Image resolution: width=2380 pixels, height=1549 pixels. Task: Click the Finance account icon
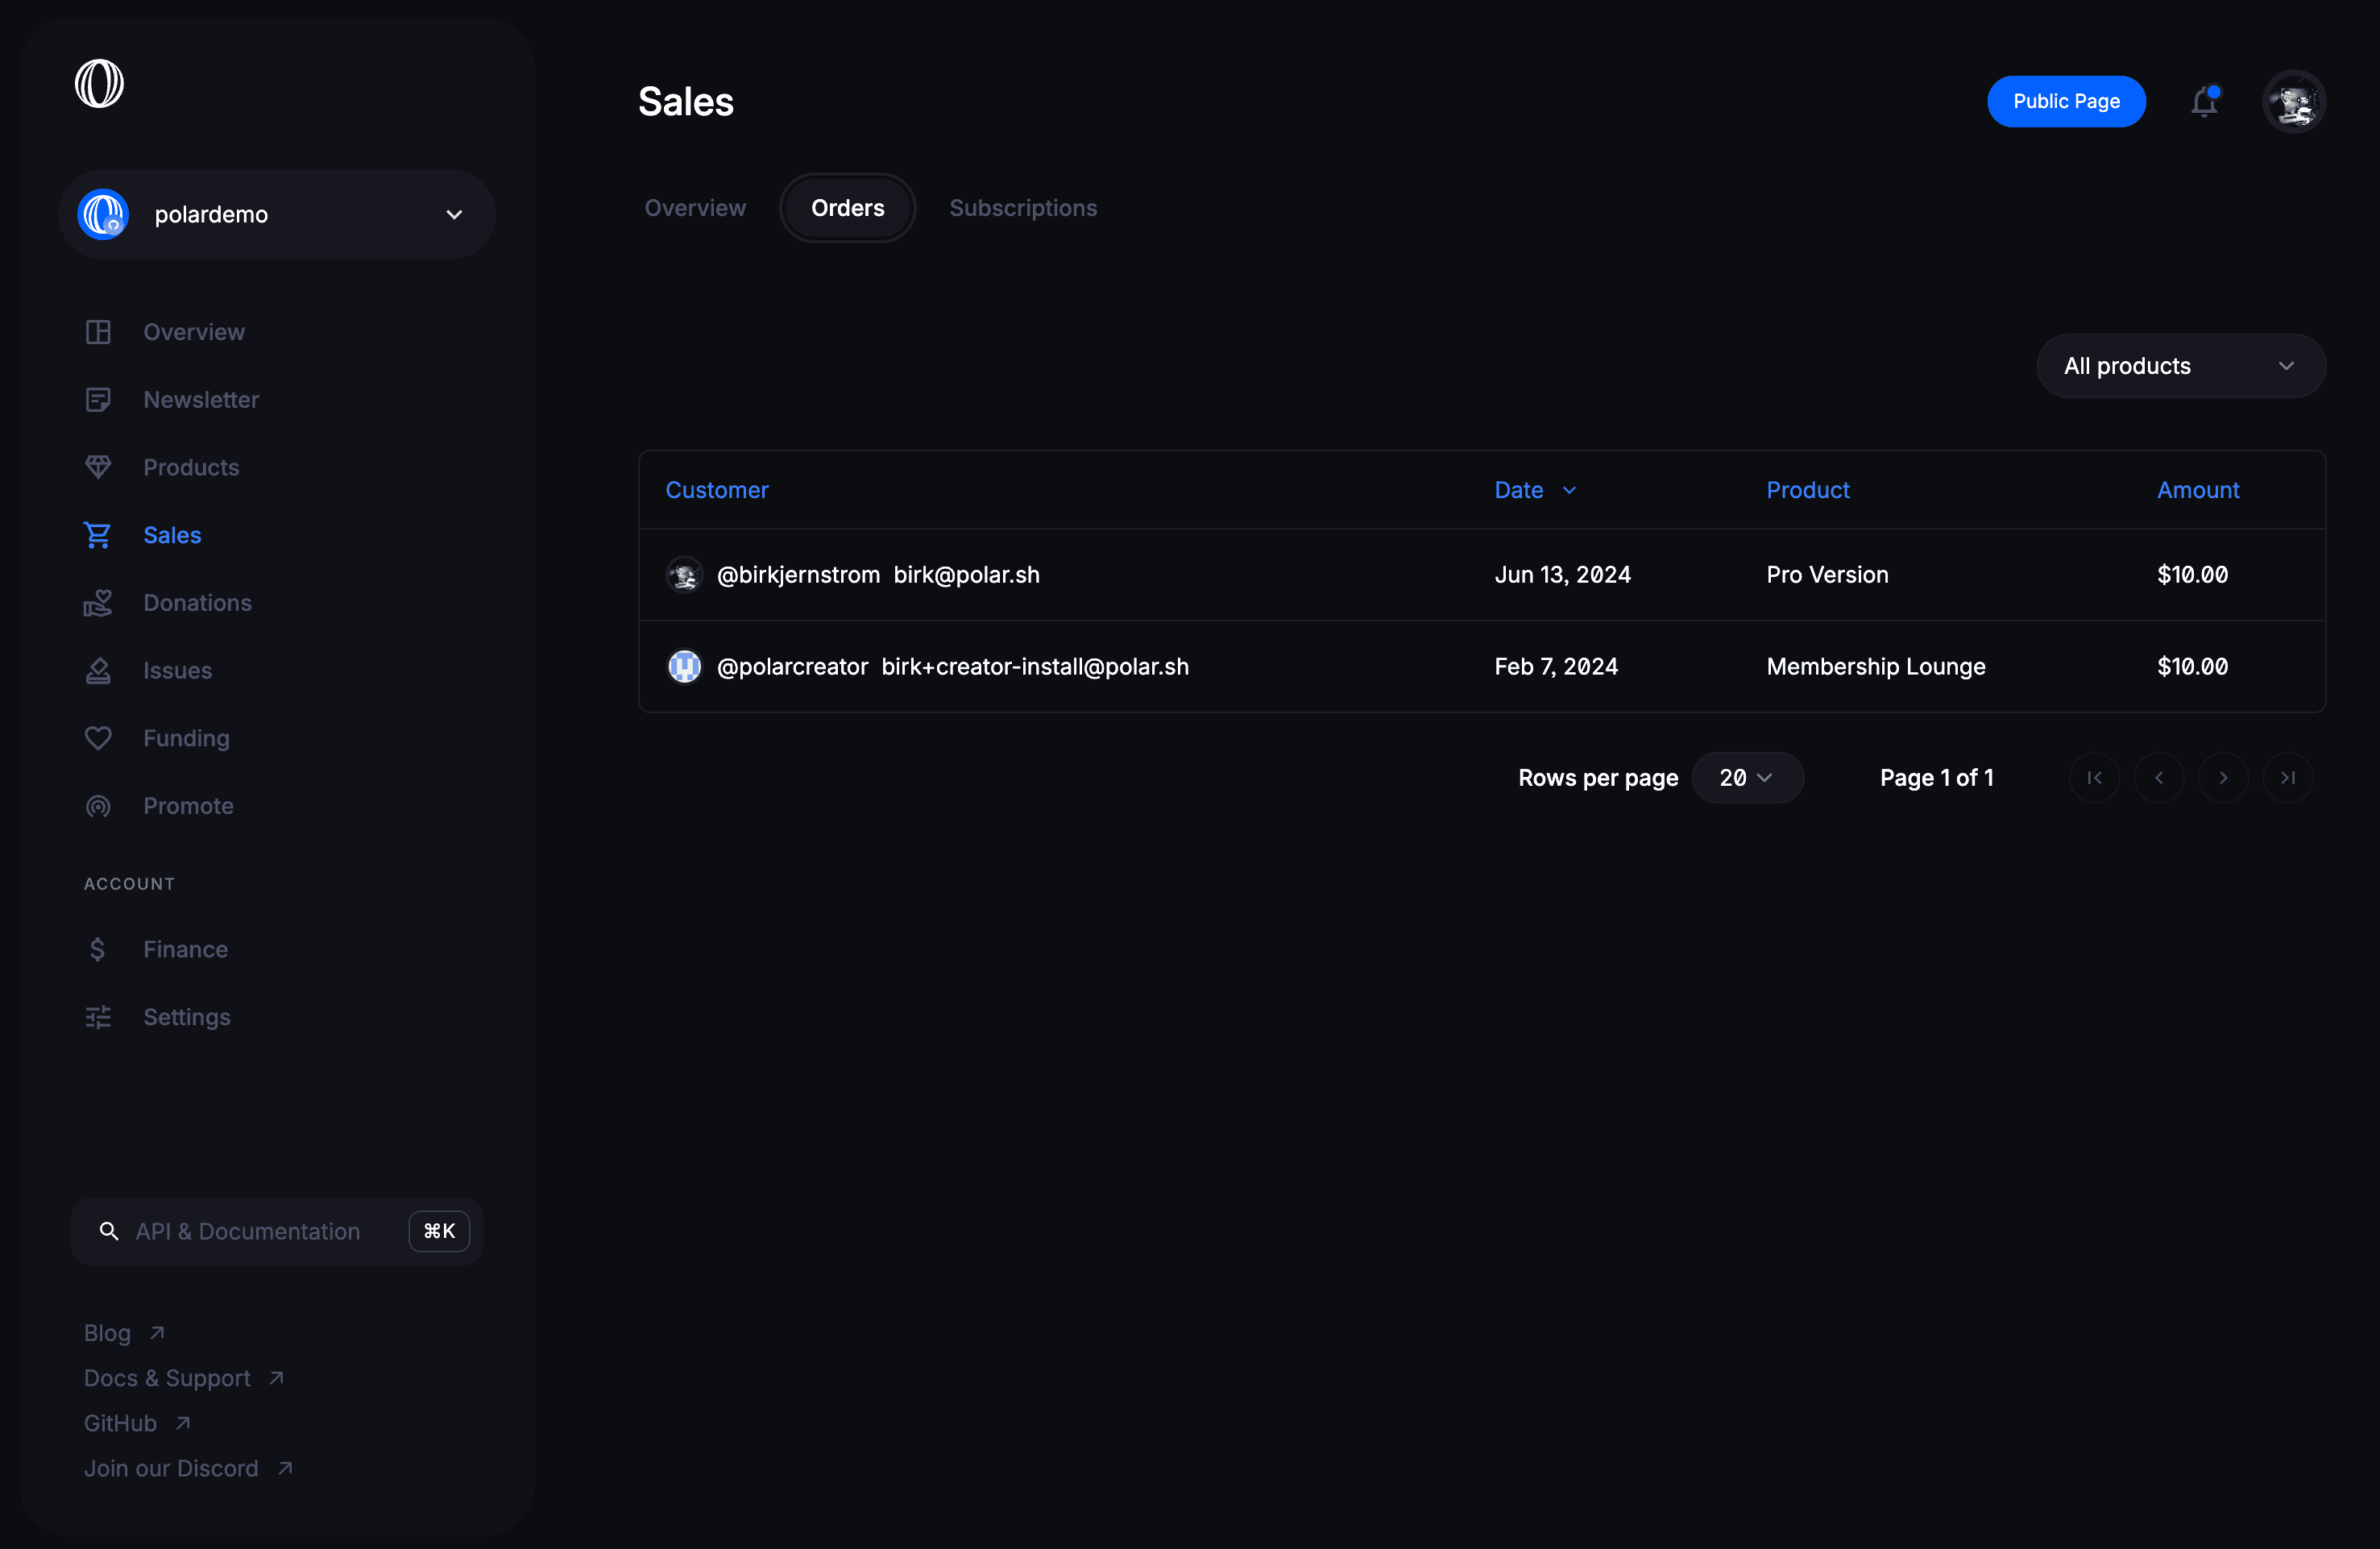(99, 949)
